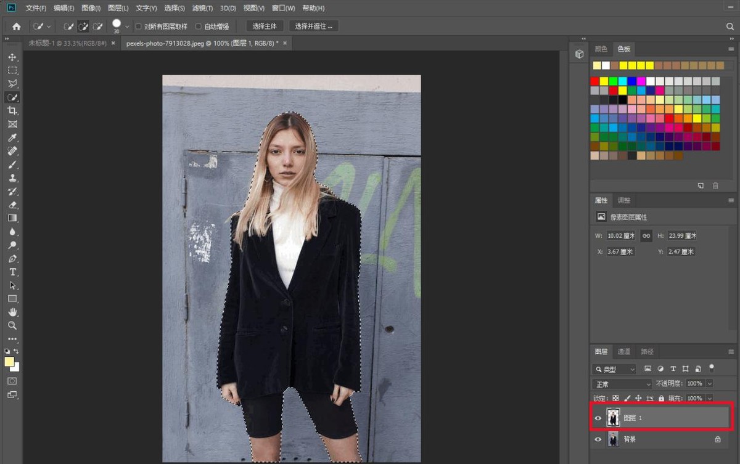This screenshot has width=740, height=464.
Task: Select the Crop tool
Action: 12,110
